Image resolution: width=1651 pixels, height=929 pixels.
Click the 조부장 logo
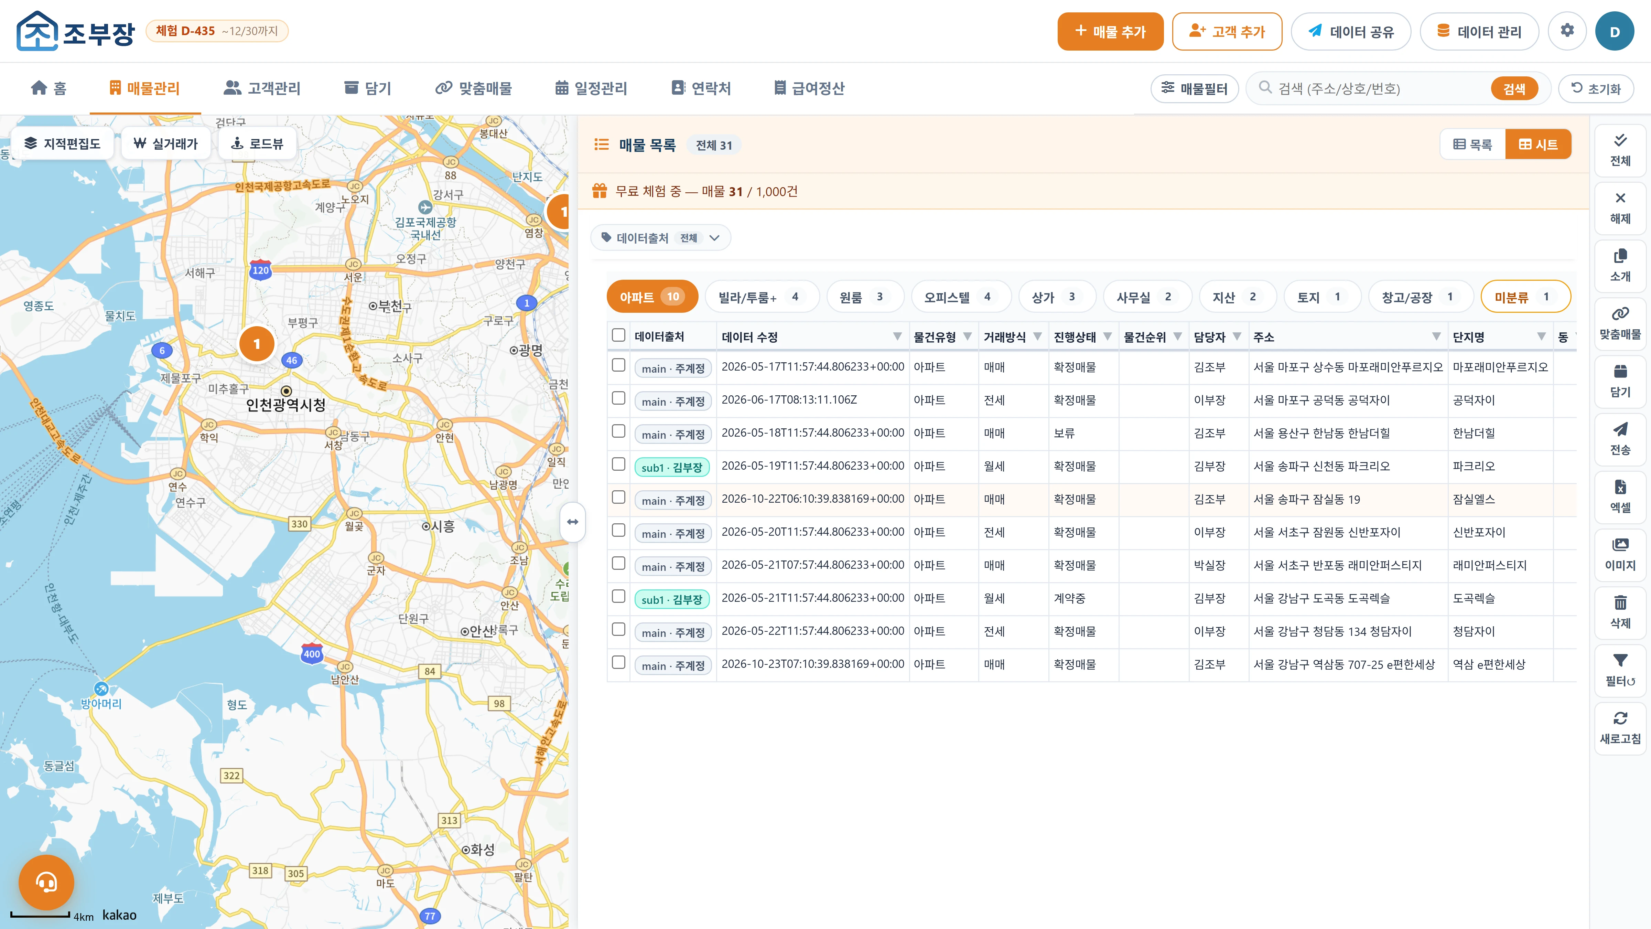[76, 31]
